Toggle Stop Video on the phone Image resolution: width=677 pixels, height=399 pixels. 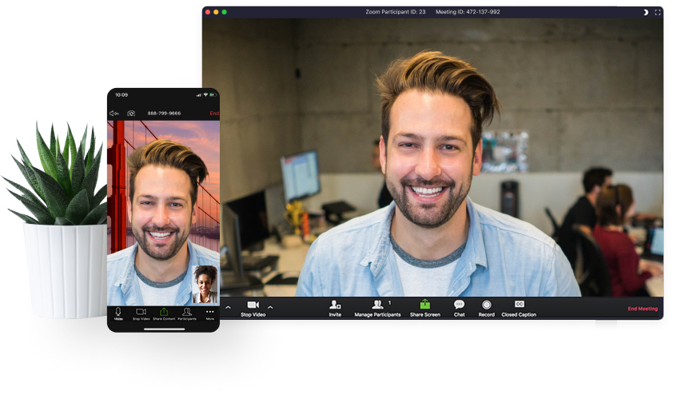pyautogui.click(x=141, y=313)
